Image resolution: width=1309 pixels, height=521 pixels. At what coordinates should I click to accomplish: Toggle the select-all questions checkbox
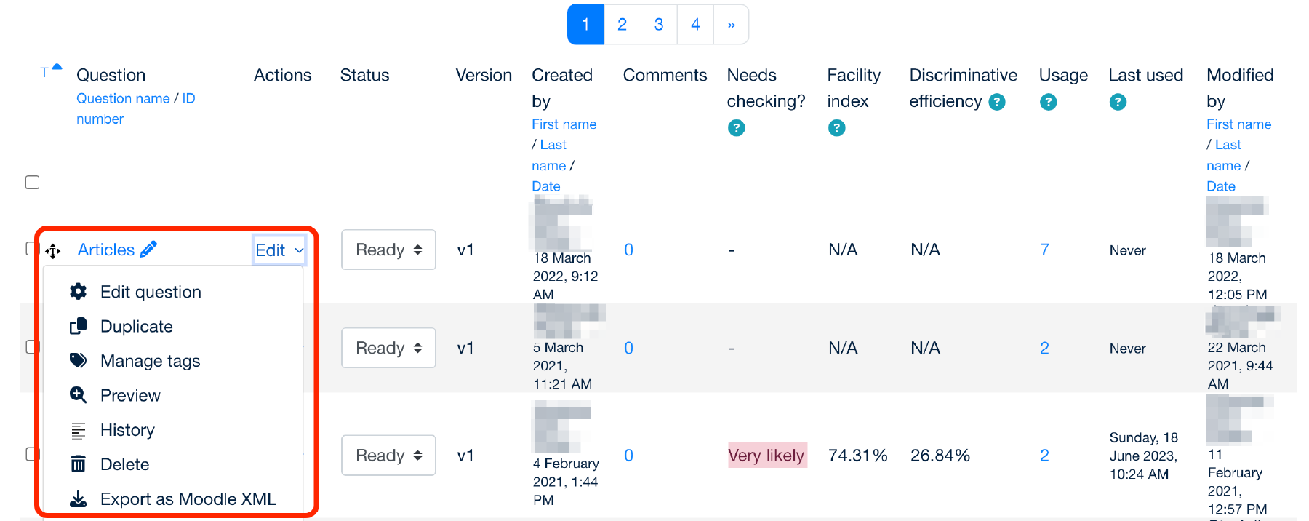point(33,182)
